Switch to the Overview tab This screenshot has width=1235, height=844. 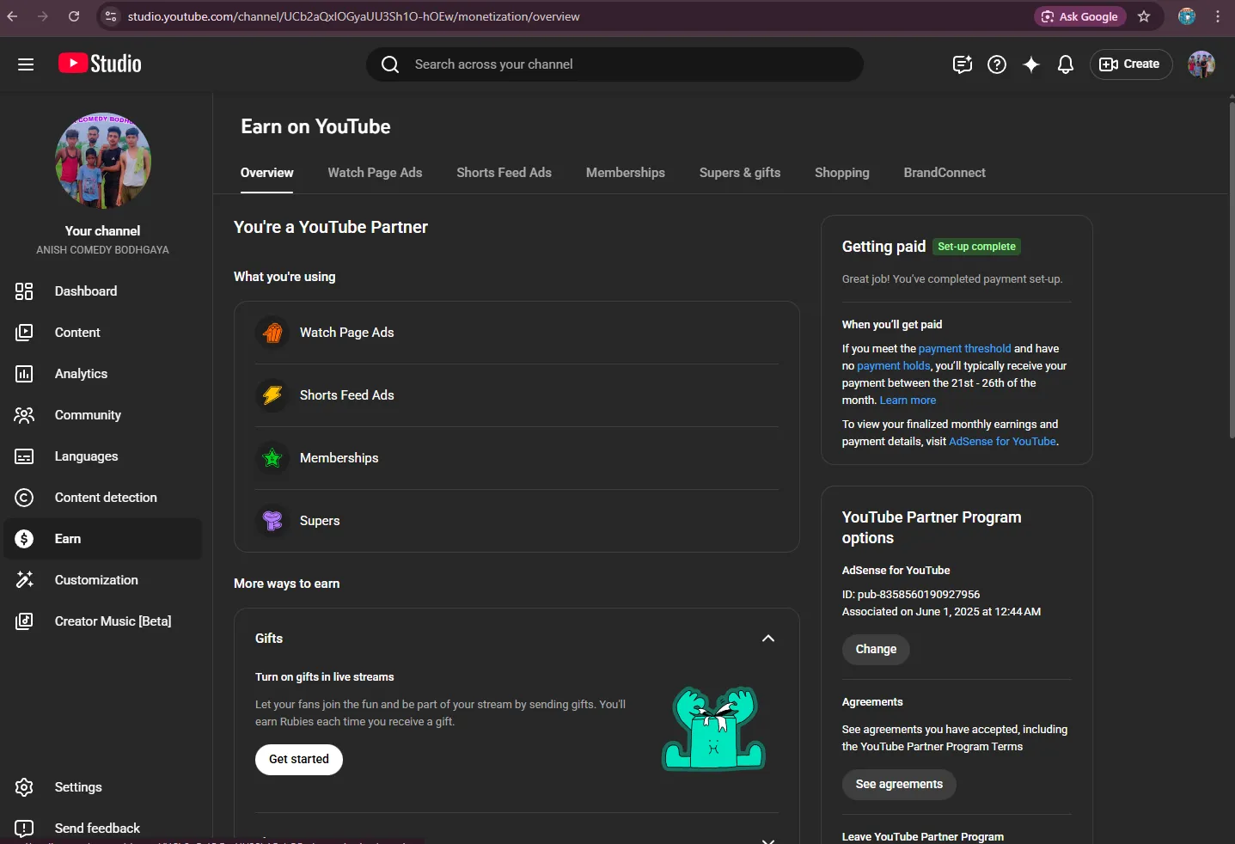click(x=266, y=173)
